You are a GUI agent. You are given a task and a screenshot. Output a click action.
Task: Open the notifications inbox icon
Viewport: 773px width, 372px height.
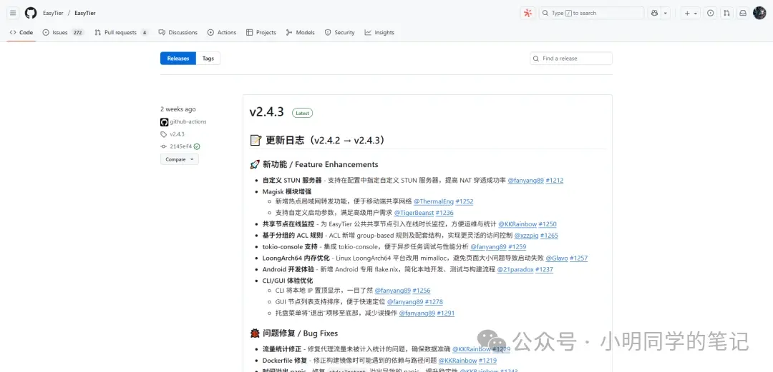[742, 14]
